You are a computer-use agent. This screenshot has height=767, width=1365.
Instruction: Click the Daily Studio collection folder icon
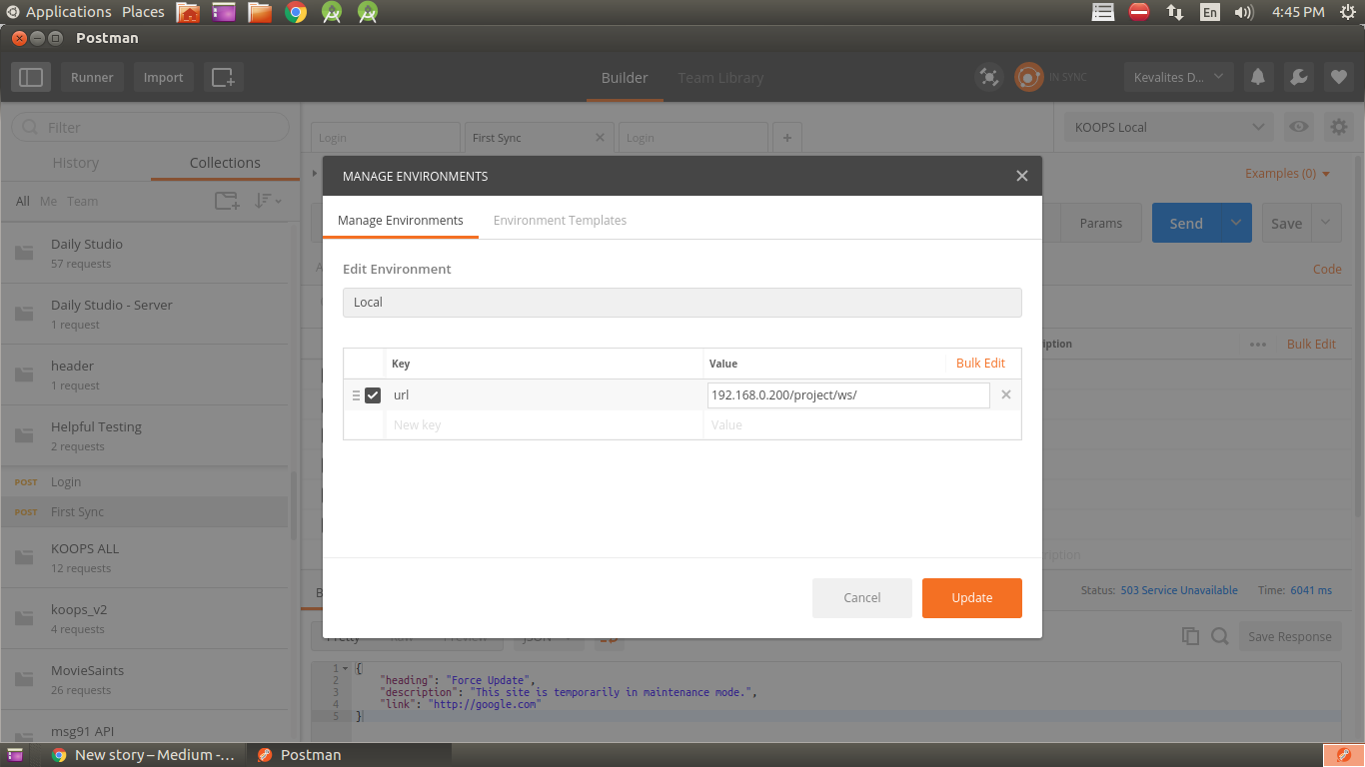coord(25,253)
